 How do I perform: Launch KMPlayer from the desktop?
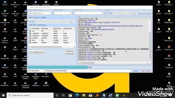36,84
